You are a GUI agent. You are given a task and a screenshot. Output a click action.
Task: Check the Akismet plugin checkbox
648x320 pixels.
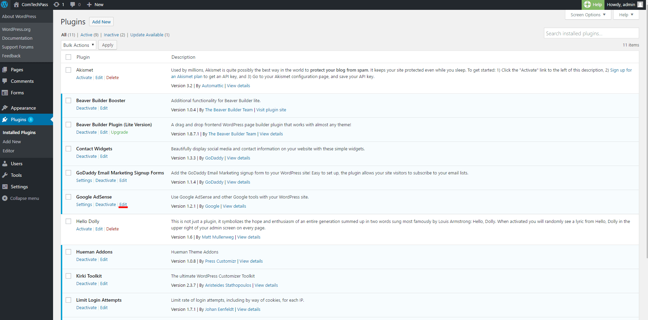[68, 70]
